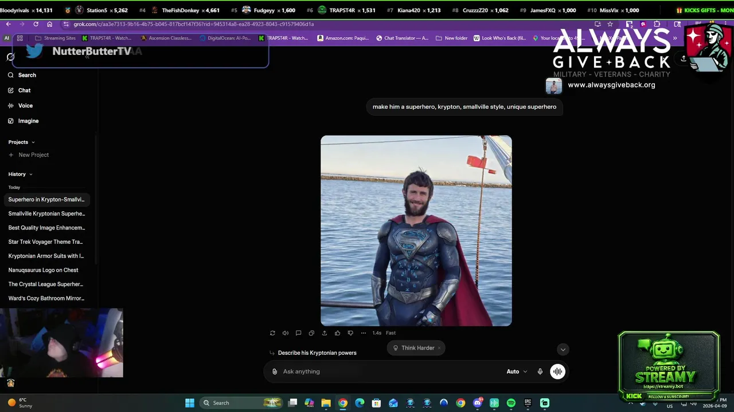Open the model selector Auto dropdown
The image size is (734, 412).
pyautogui.click(x=517, y=371)
